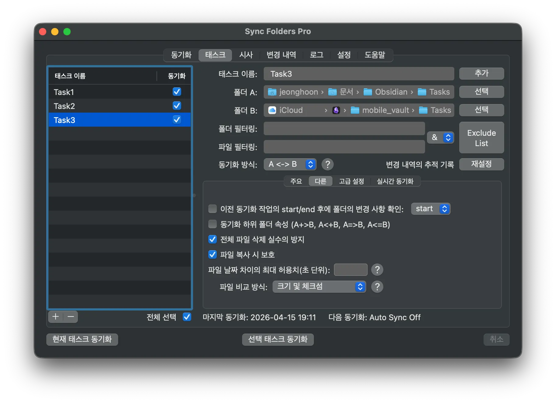Image resolution: width=556 pixels, height=403 pixels.
Task: Open help for file comparison method
Action: pos(377,287)
